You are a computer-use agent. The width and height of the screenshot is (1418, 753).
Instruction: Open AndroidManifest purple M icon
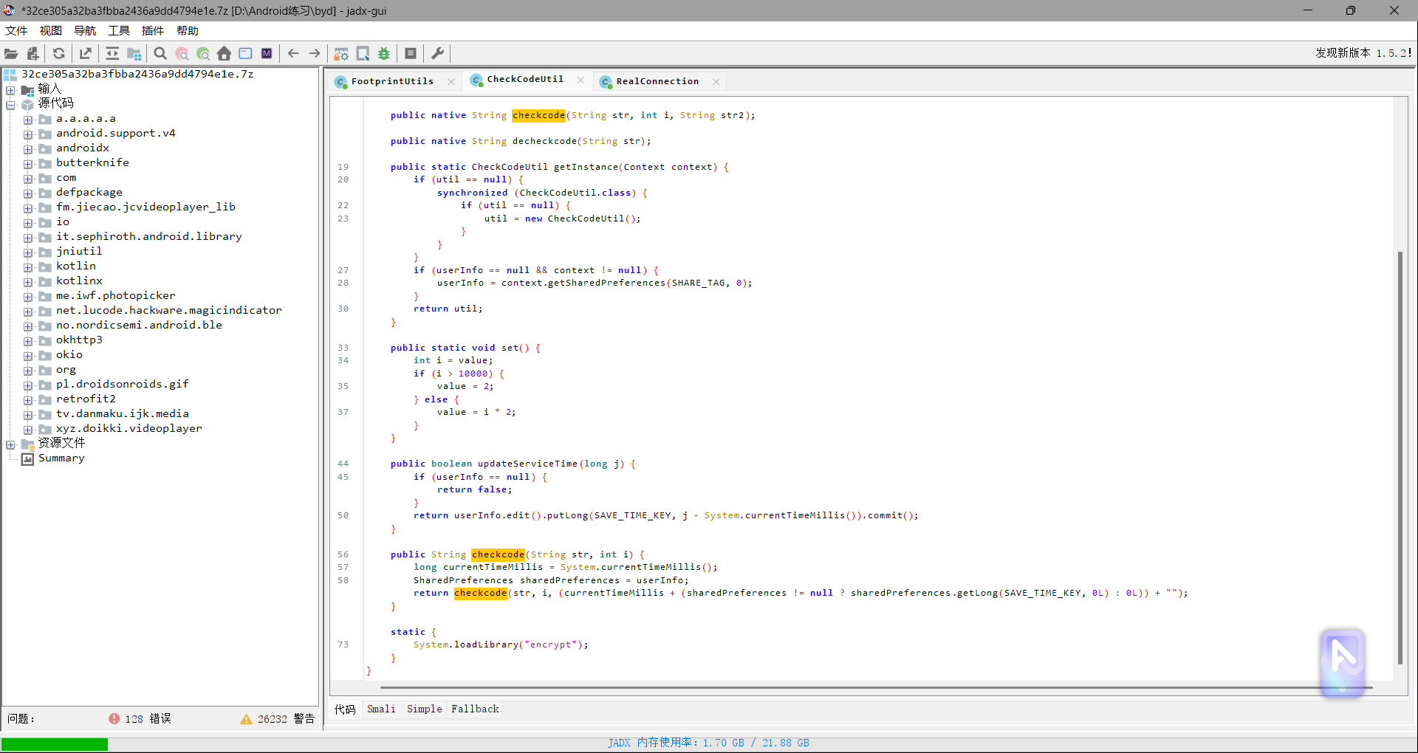click(267, 53)
